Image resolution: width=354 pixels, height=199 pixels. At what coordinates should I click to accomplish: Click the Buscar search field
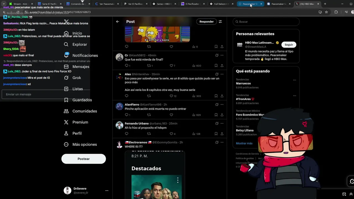pyautogui.click(x=266, y=22)
